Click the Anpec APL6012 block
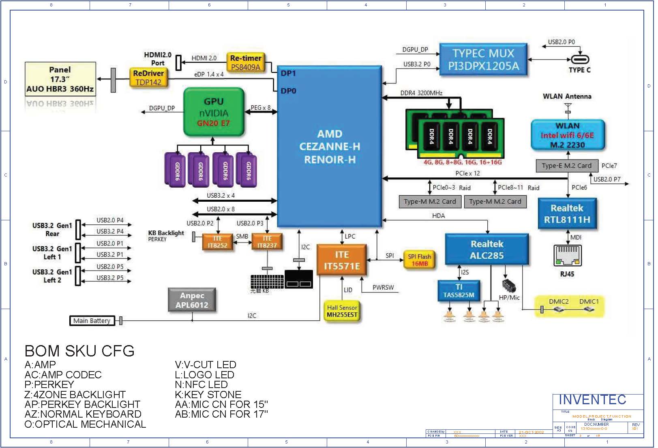658x448 pixels. tap(192, 300)
